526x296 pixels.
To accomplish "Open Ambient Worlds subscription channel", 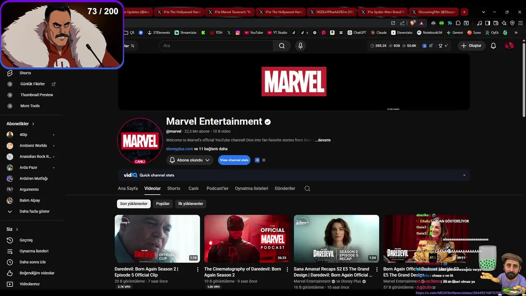I will [33, 146].
